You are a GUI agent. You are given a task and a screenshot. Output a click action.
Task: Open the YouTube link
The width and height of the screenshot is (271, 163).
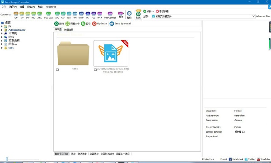pyautogui.click(x=264, y=159)
